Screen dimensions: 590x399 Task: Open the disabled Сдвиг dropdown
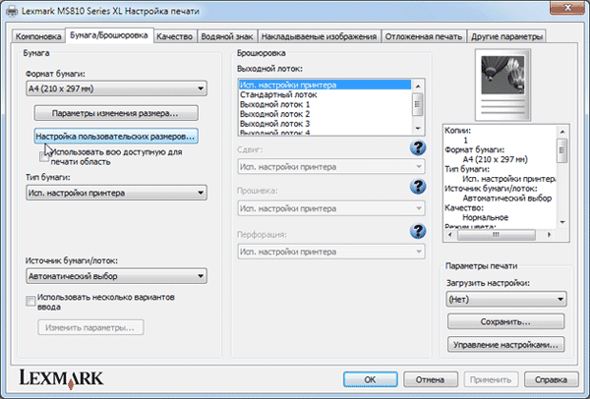[331, 167]
